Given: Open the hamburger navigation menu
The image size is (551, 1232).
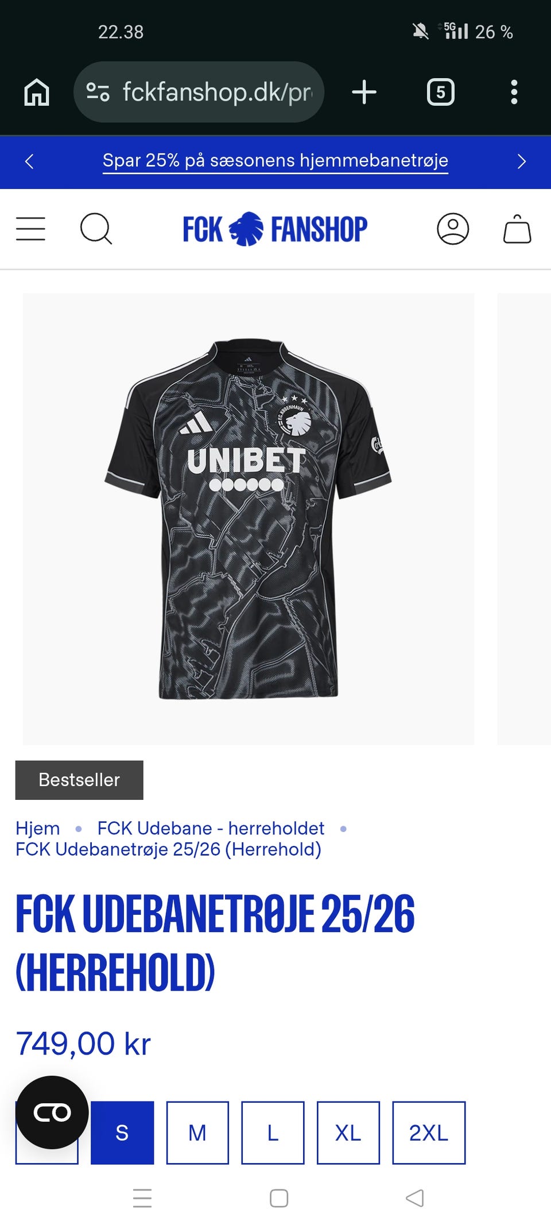Looking at the screenshot, I should (30, 229).
